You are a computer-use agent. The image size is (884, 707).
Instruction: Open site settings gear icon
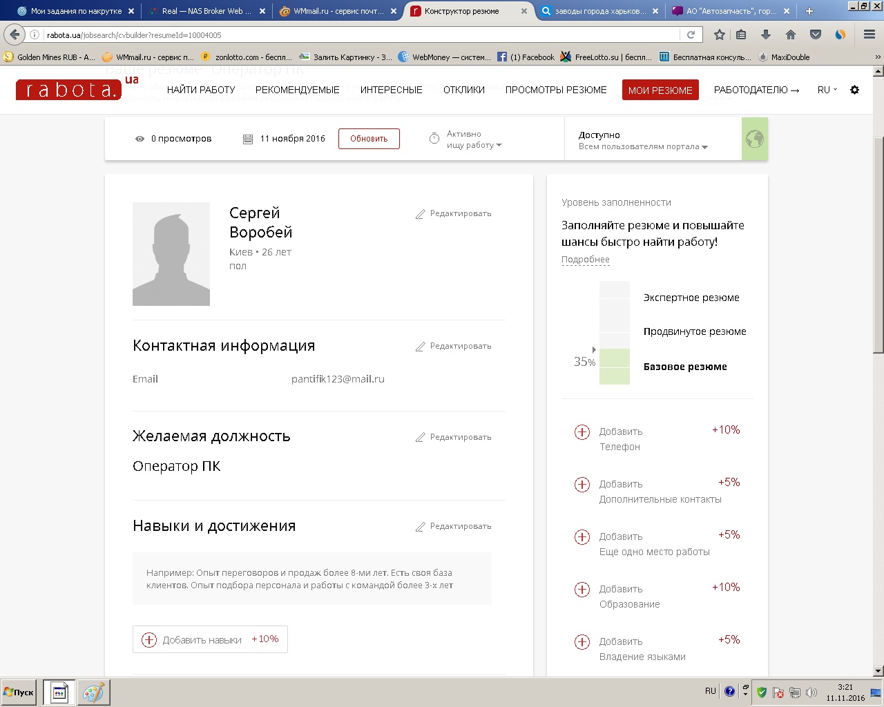pyautogui.click(x=854, y=90)
